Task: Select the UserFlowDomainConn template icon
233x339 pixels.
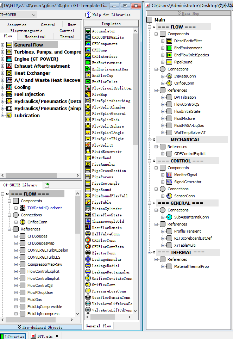Action: point(88,297)
